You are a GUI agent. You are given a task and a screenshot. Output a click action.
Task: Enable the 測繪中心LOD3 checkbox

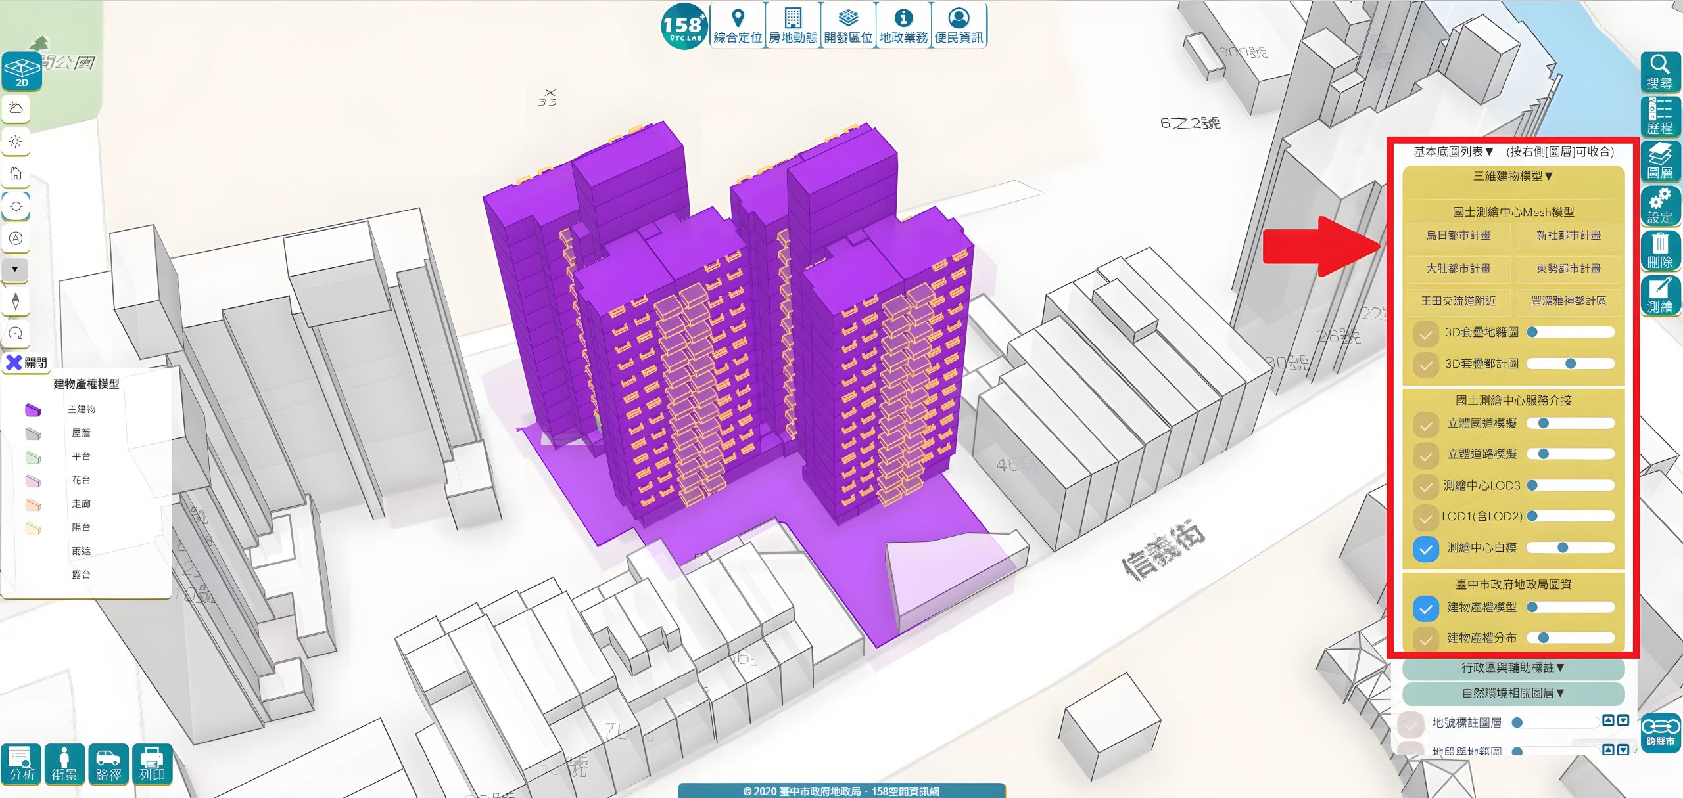pyautogui.click(x=1425, y=487)
